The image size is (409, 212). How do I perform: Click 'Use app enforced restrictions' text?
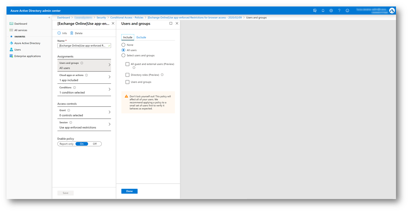78,128
